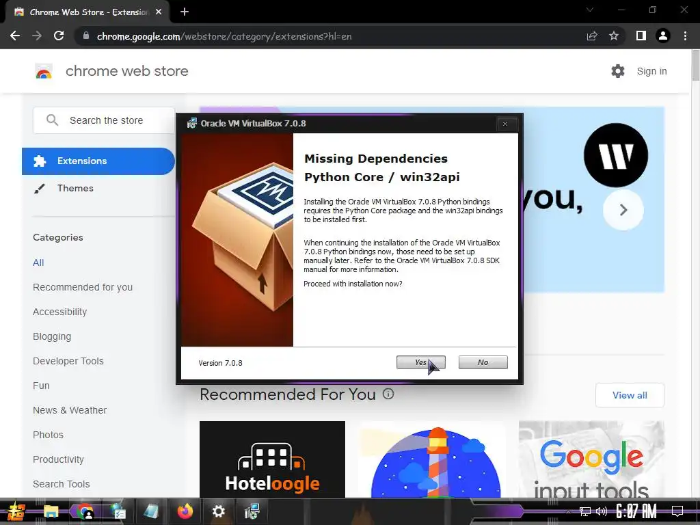The height and width of the screenshot is (525, 700).
Task: Click the taskbar control panel icon
Action: click(118, 511)
